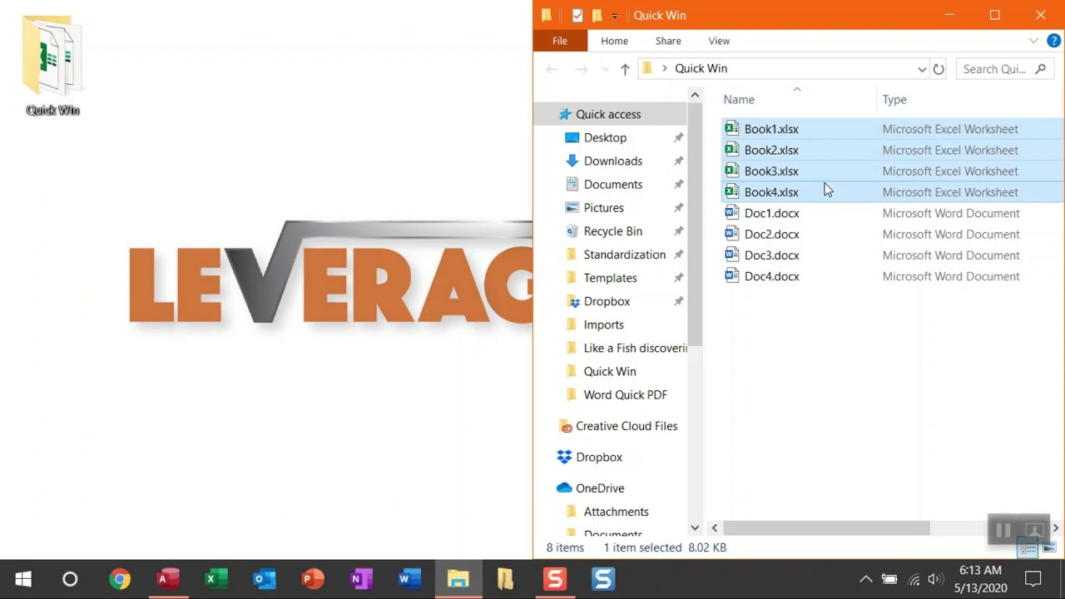Sort files by Type column header
The image size is (1065, 599).
coord(894,100)
